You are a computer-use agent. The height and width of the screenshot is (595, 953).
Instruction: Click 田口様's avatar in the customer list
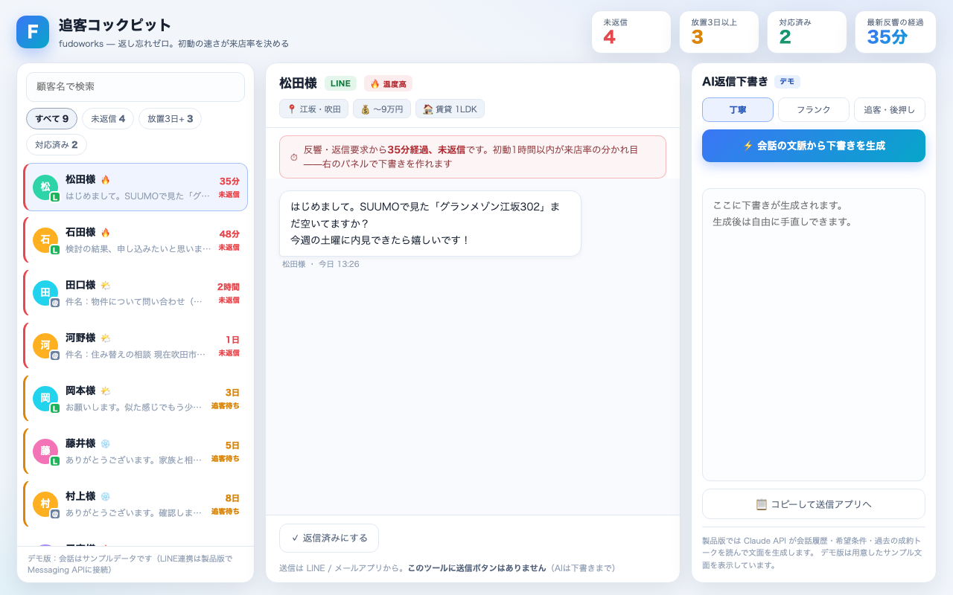(x=45, y=293)
